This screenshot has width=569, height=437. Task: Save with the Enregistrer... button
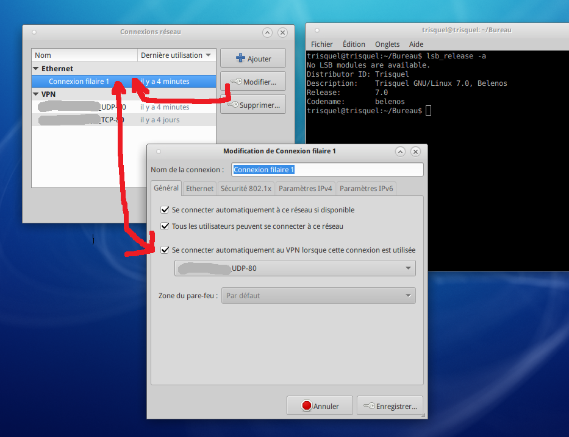click(390, 405)
